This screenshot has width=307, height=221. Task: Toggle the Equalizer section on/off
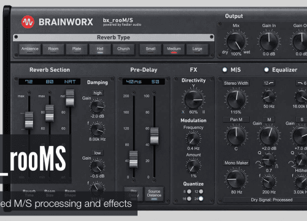(x=266, y=70)
